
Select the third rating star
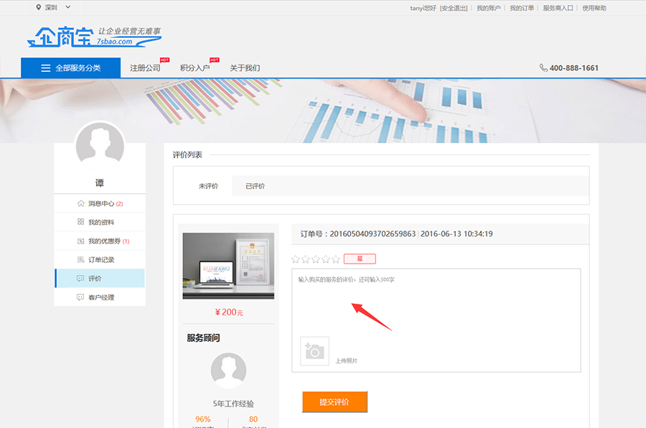click(316, 259)
